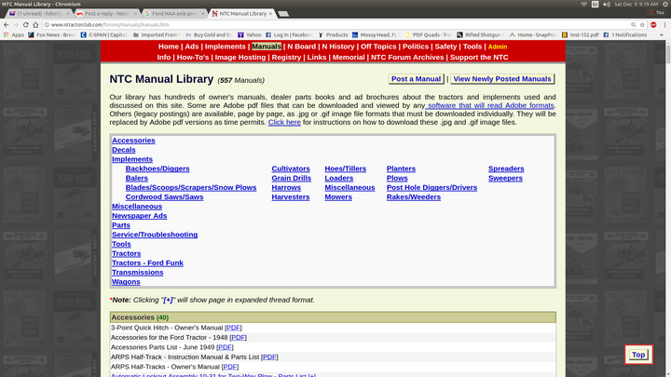Open a new browser tab

283,14
